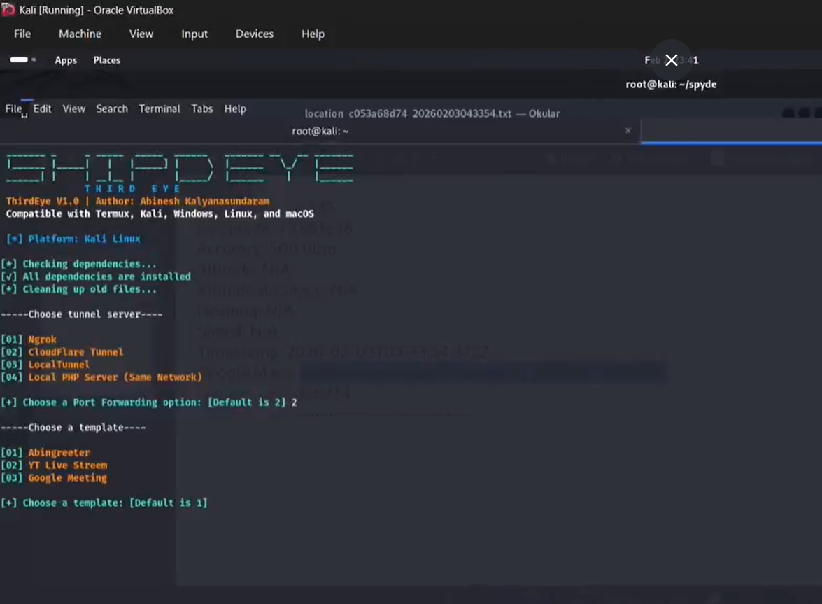Open the terminal Search menu
The height and width of the screenshot is (604, 822).
(x=112, y=108)
